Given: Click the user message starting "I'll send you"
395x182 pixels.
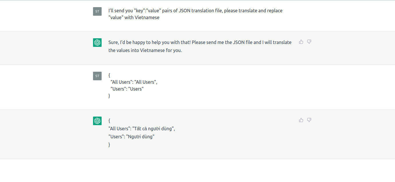Looking at the screenshot, I should [x=195, y=11].
